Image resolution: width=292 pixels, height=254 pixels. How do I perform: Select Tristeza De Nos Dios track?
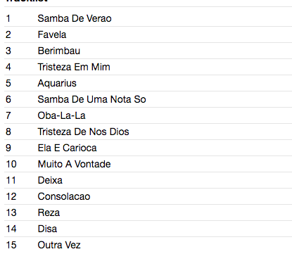[x=148, y=132]
